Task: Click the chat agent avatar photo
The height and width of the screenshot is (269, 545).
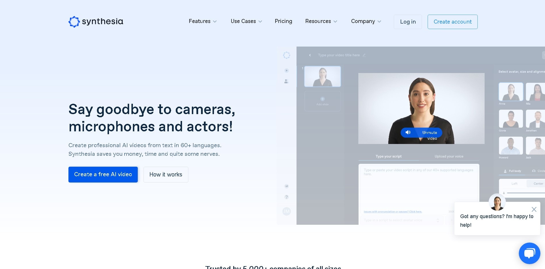Action: pos(497,202)
